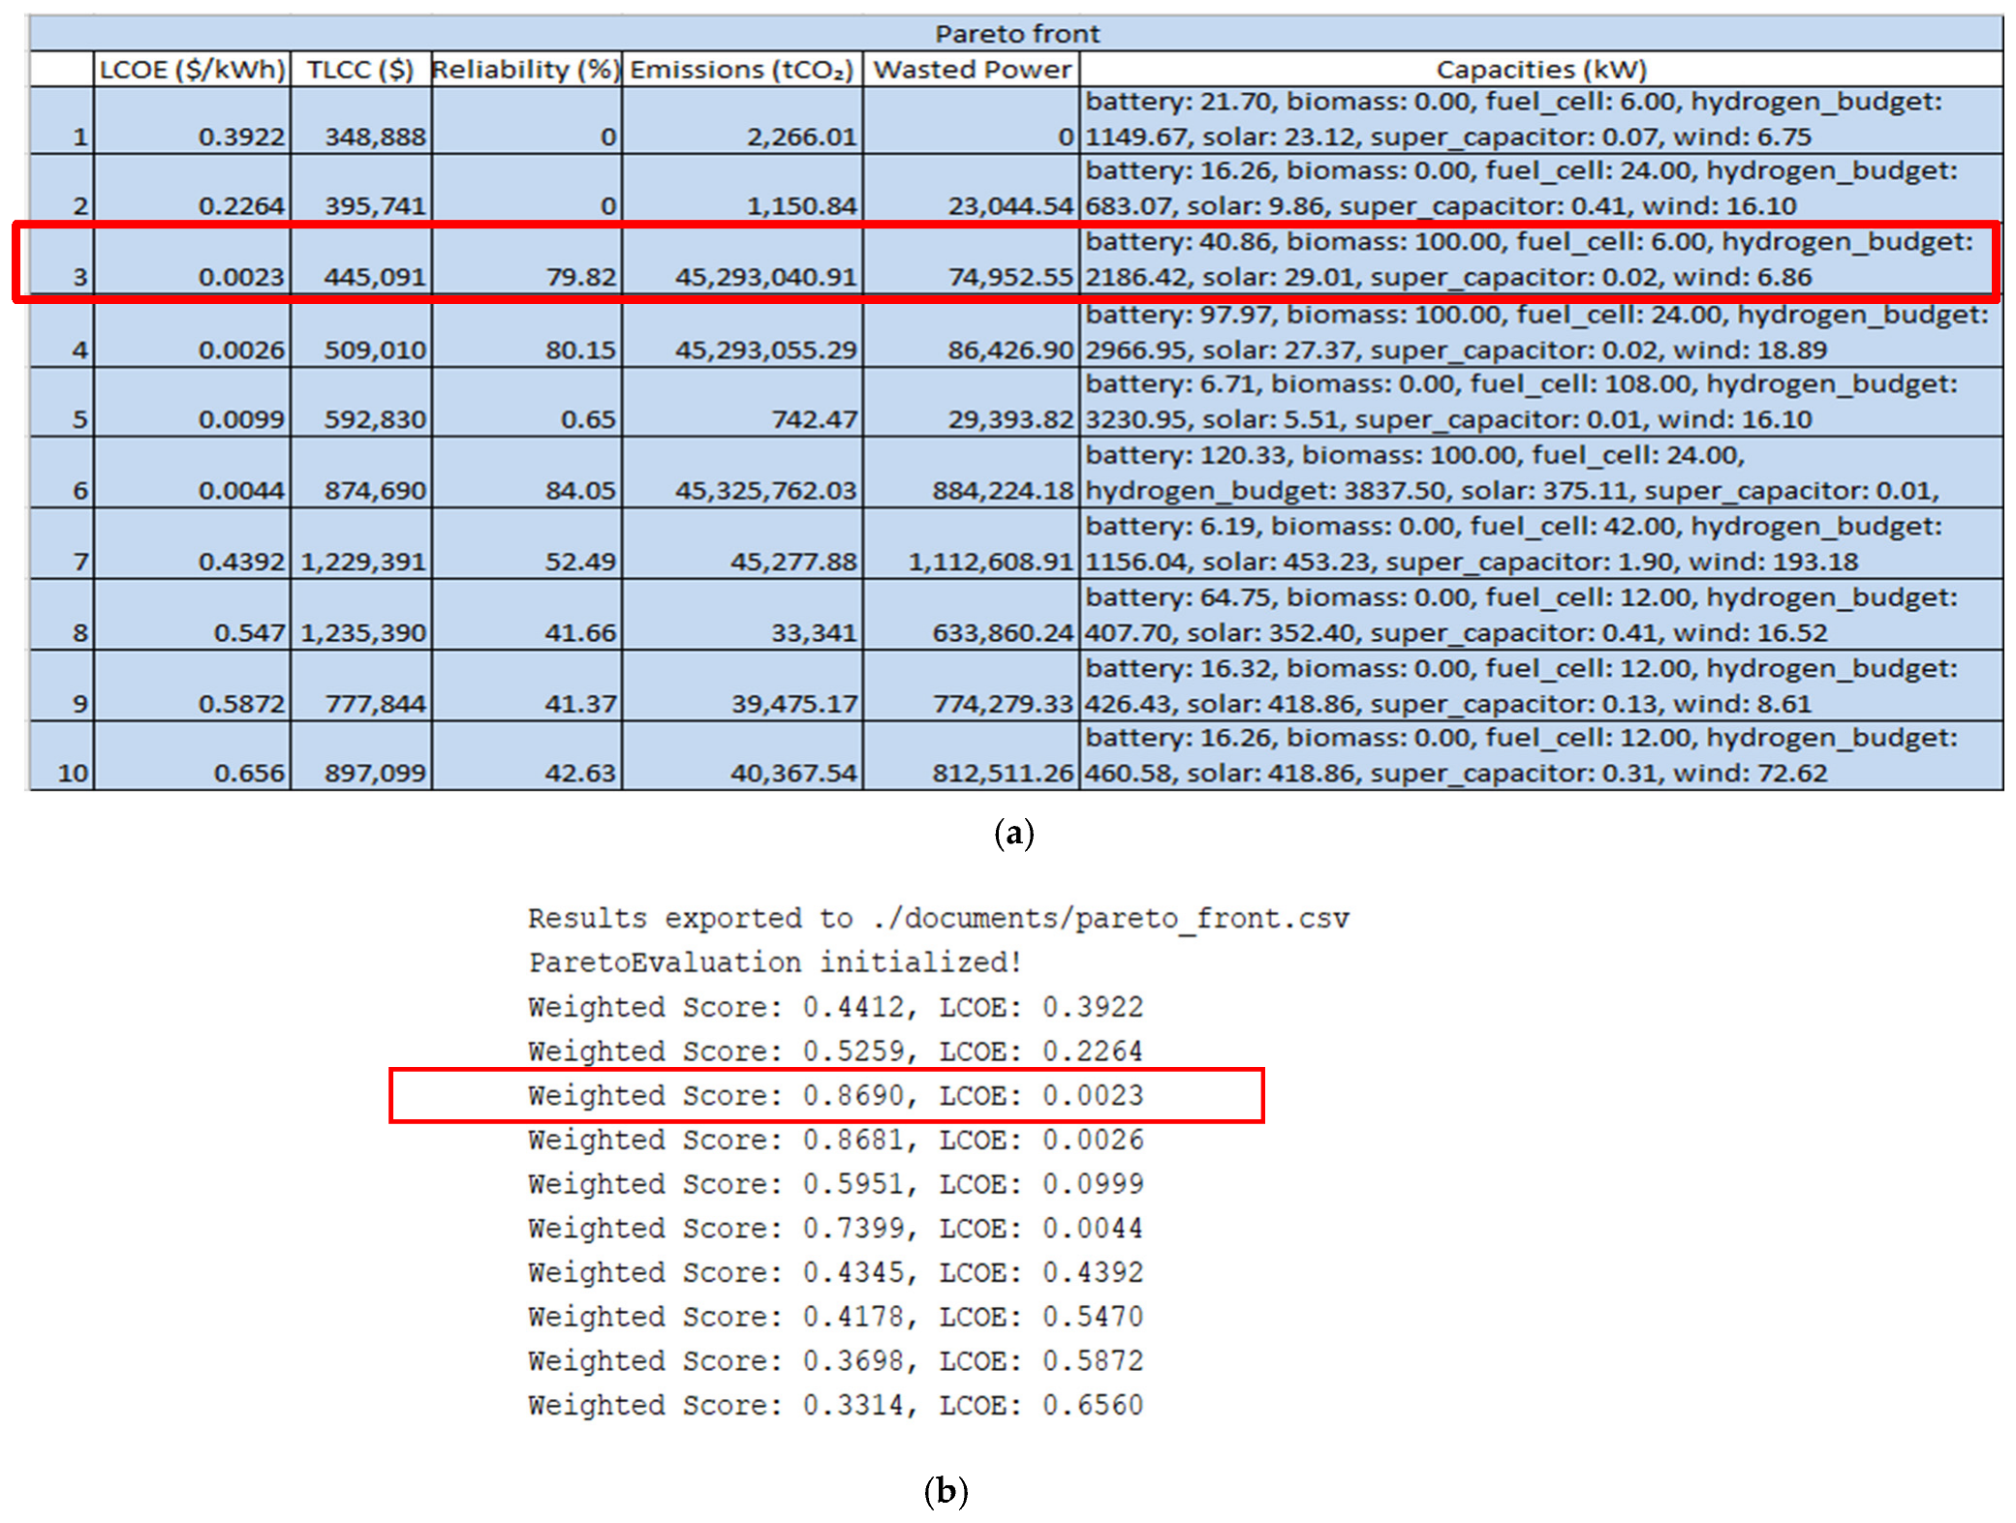The width and height of the screenshot is (2016, 1523).
Task: Click the LCOE ($/kWh) column header
Action: click(x=192, y=70)
